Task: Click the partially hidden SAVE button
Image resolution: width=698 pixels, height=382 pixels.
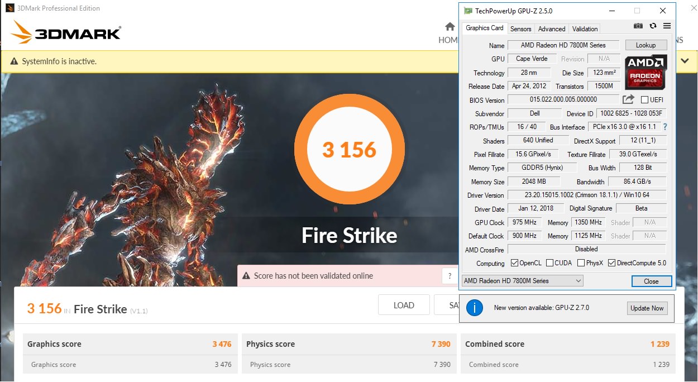Action: (x=447, y=305)
